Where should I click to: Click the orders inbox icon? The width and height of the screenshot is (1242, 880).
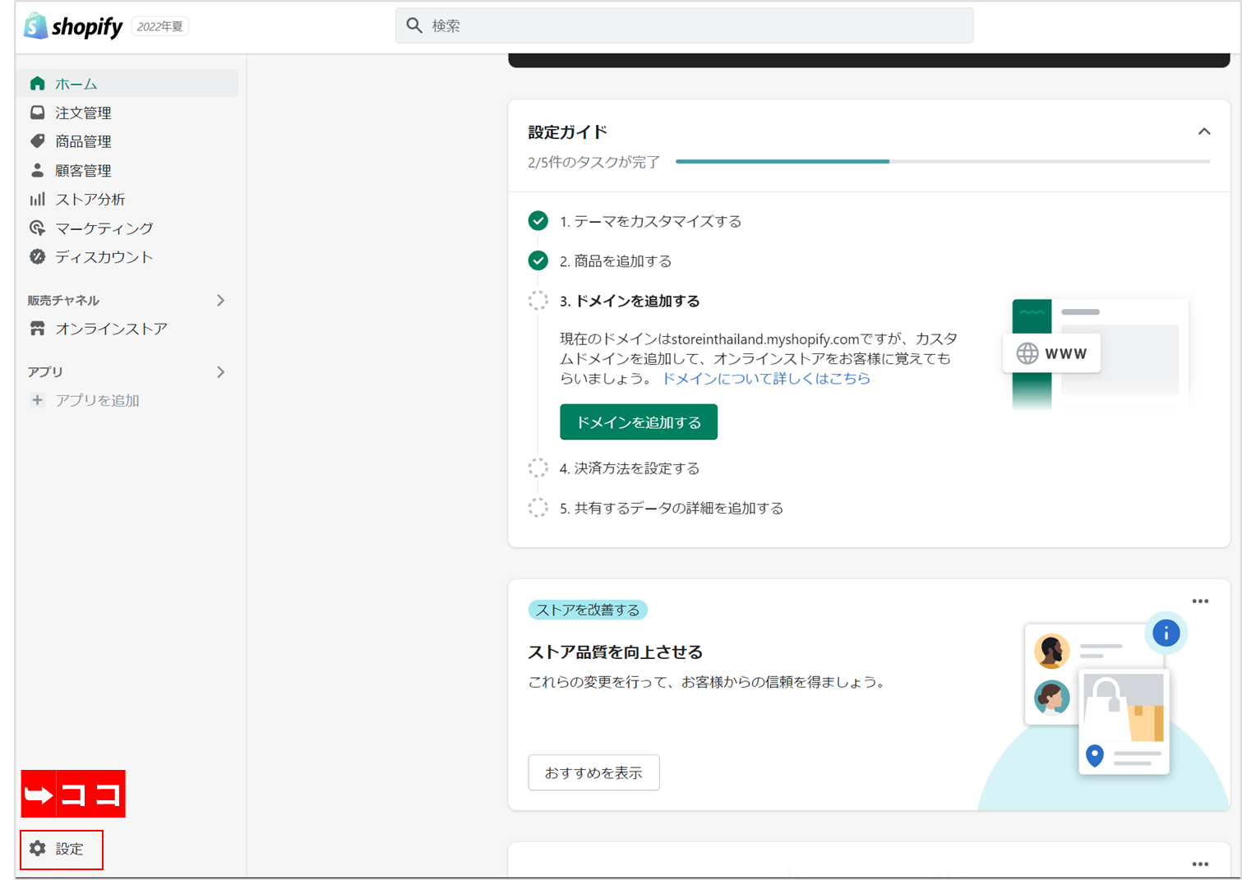(x=37, y=113)
